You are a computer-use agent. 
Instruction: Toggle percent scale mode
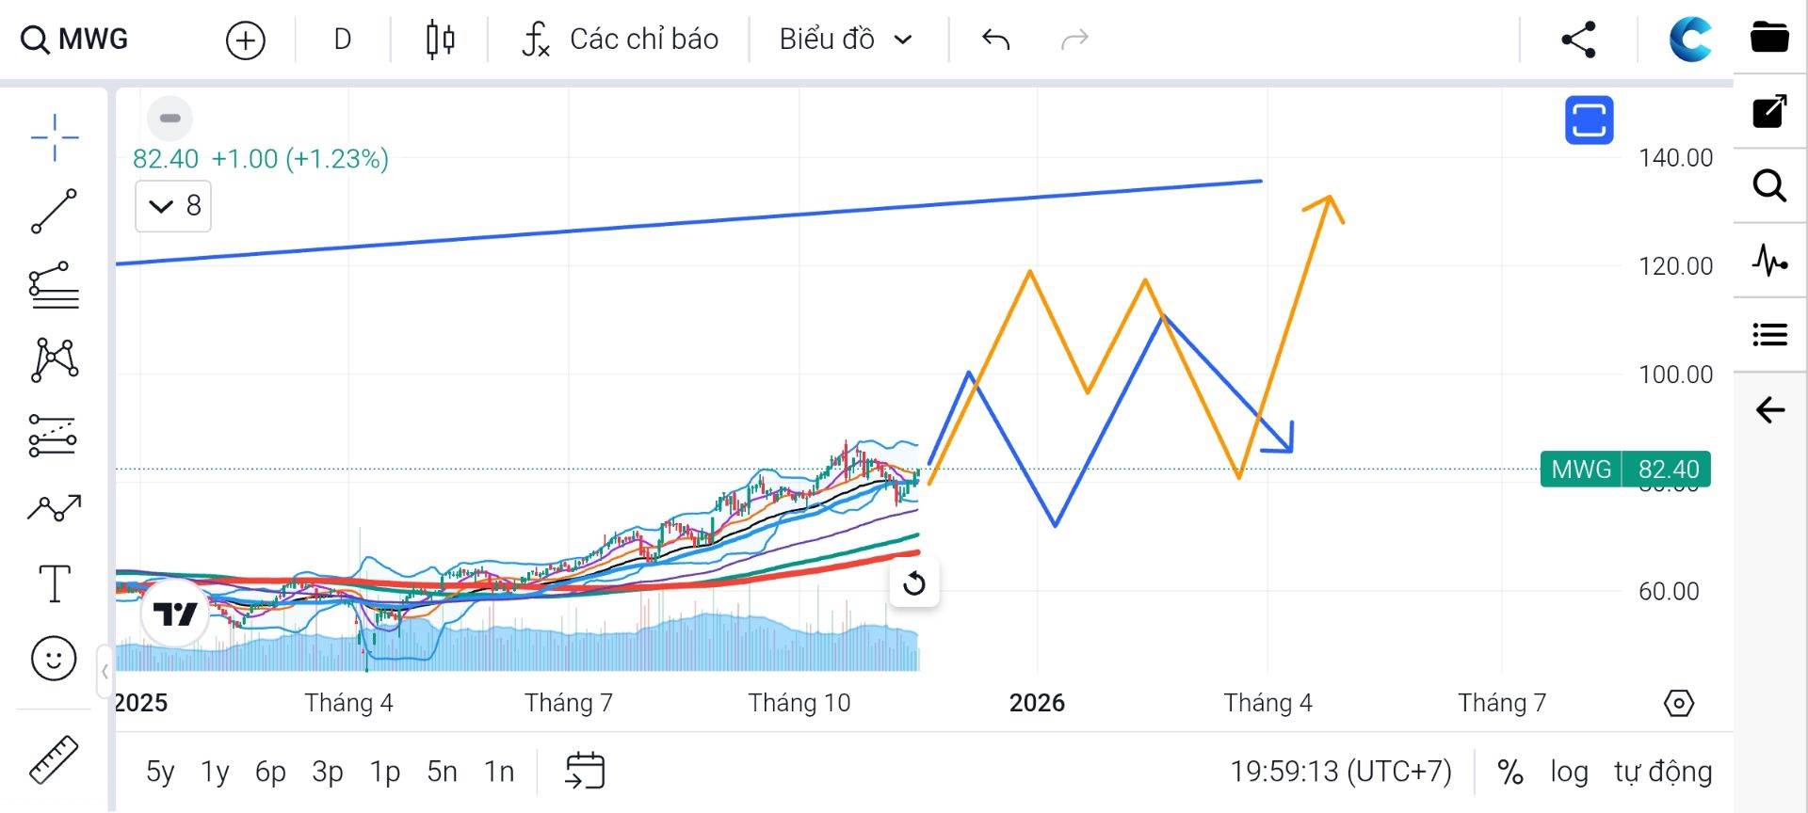coord(1510,772)
